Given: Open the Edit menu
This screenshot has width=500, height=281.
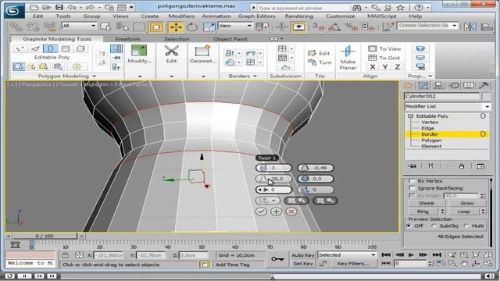Looking at the screenshot, I should (37, 16).
